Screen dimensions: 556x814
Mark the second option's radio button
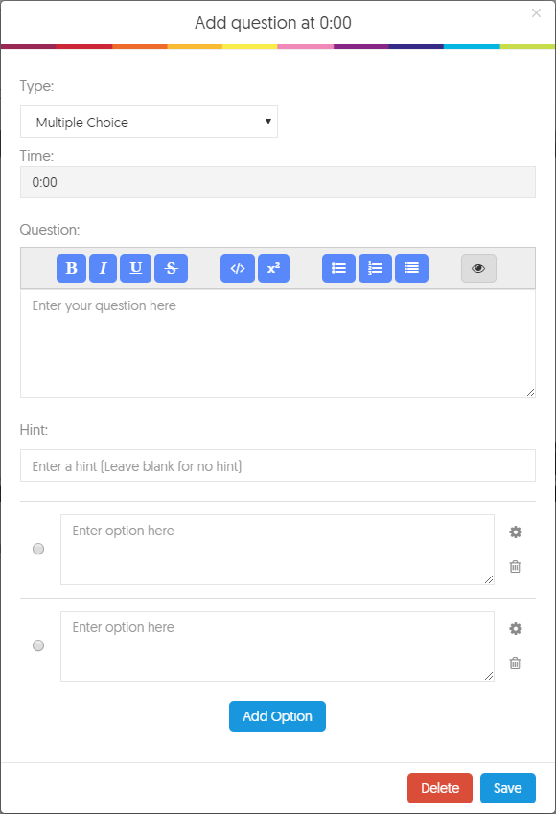click(x=38, y=645)
